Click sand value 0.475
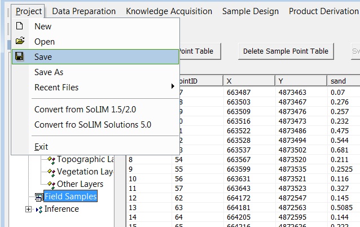Image resolution: width=360 pixels, height=227 pixels. coord(344,131)
